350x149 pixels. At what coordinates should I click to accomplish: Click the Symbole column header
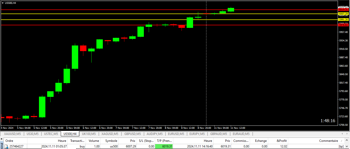pyautogui.click(x=111, y=141)
